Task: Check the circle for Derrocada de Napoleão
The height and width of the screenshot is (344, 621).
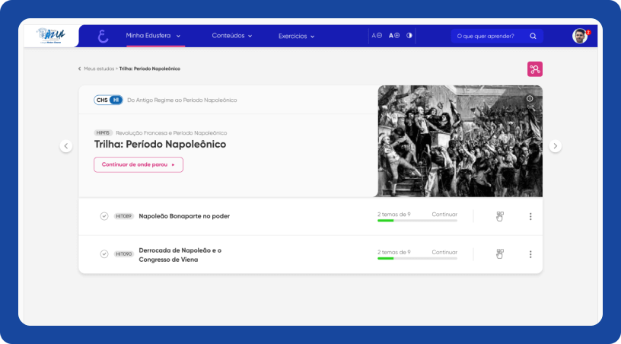Action: click(104, 253)
